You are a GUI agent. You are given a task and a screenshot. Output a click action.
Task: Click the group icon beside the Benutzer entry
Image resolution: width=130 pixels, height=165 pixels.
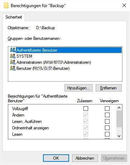click(x=13, y=68)
